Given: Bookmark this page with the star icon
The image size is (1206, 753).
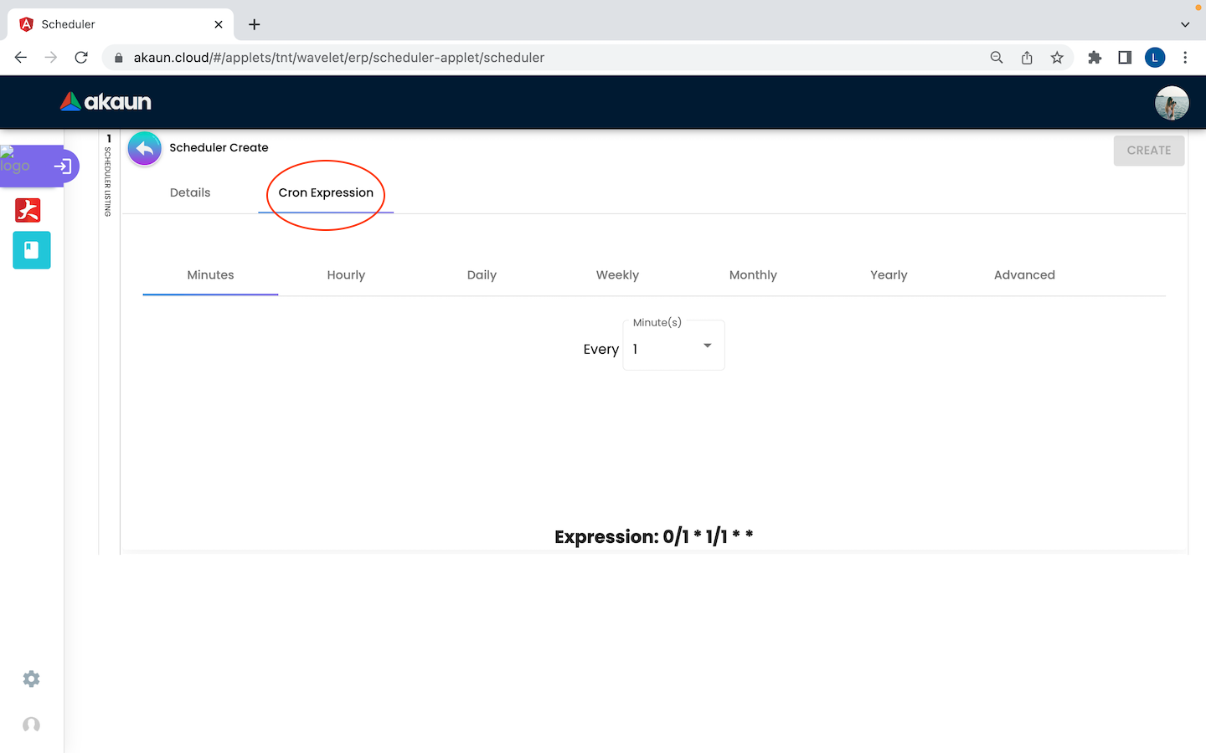Looking at the screenshot, I should click(x=1057, y=58).
